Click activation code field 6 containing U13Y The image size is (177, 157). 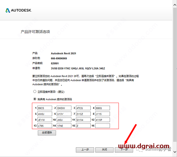click(x=64, y=114)
